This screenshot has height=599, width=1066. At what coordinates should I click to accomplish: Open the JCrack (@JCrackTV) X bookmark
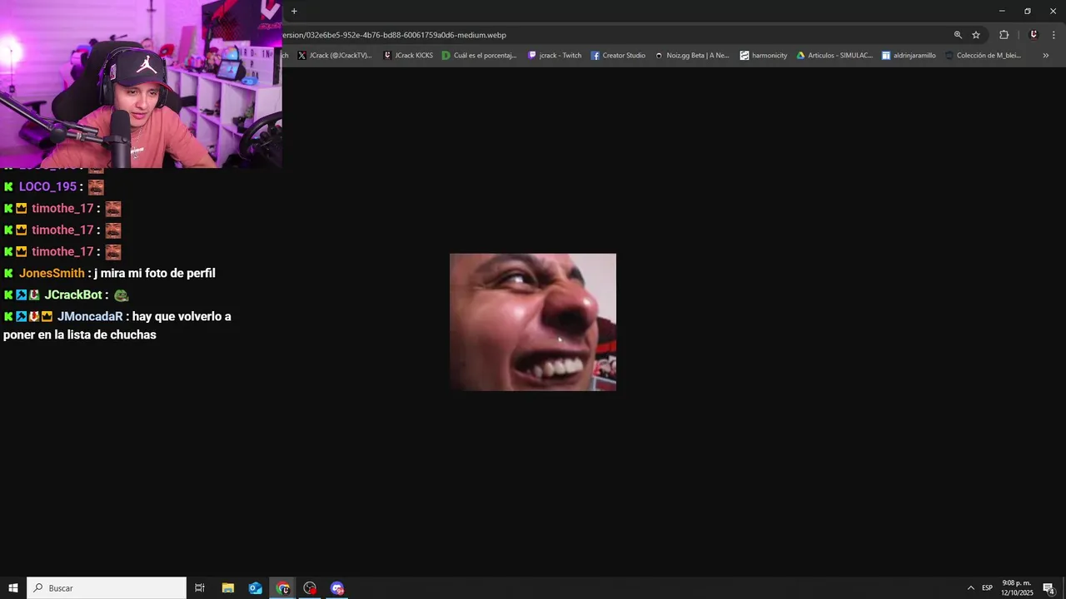[x=335, y=56]
